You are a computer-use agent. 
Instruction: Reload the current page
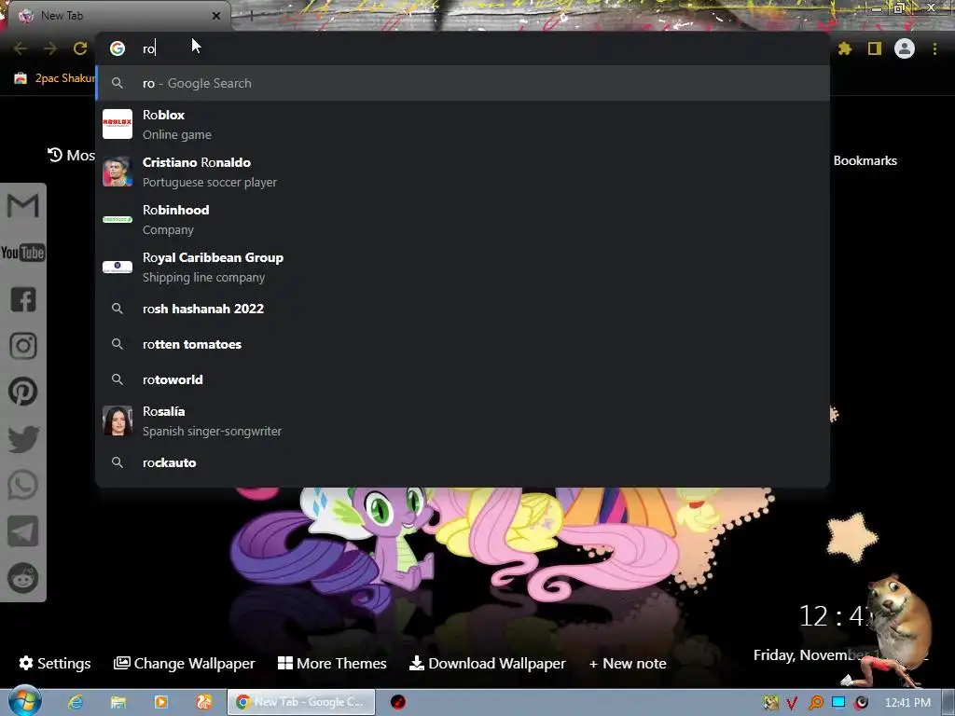(80, 48)
